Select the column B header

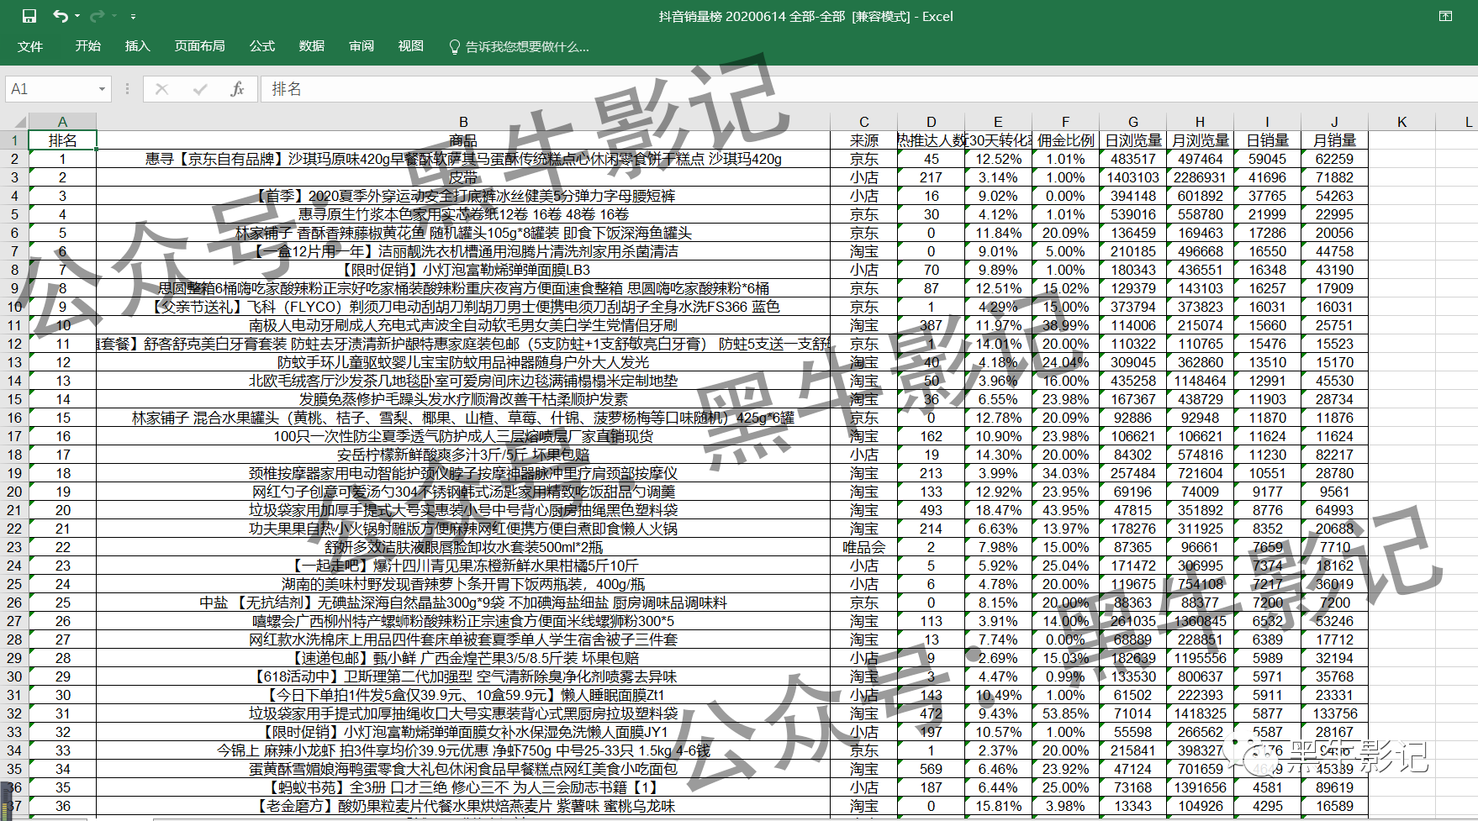pos(463,122)
